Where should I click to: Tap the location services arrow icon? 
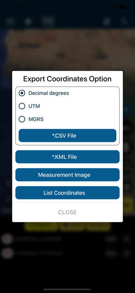click(x=25, y=8)
